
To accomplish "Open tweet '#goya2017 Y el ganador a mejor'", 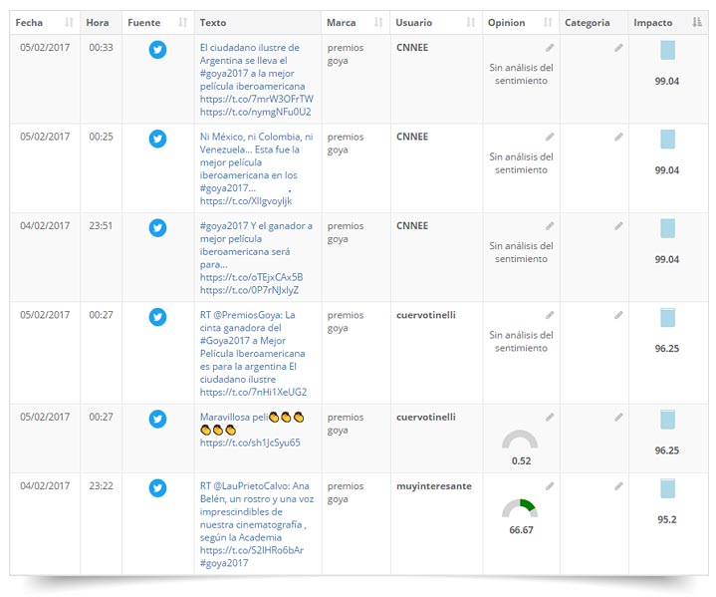I will click(256, 258).
